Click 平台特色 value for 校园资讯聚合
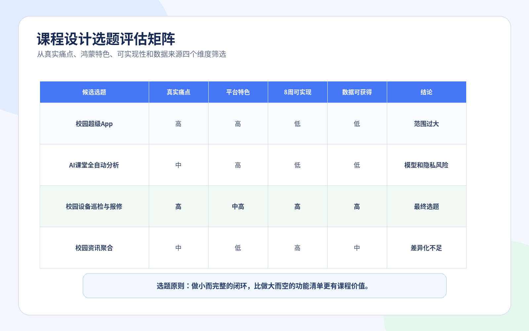 [x=238, y=248]
